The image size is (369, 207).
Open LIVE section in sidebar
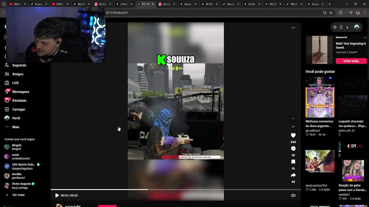point(15,83)
